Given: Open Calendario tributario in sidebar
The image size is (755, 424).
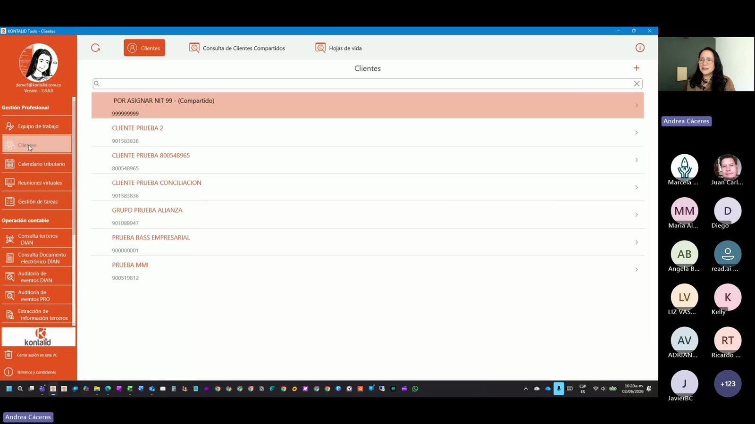Looking at the screenshot, I should 37,164.
